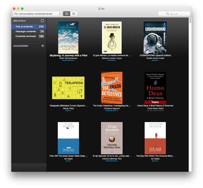Minimize the window with the yellow button
The image size is (203, 188).
click(x=18, y=9)
